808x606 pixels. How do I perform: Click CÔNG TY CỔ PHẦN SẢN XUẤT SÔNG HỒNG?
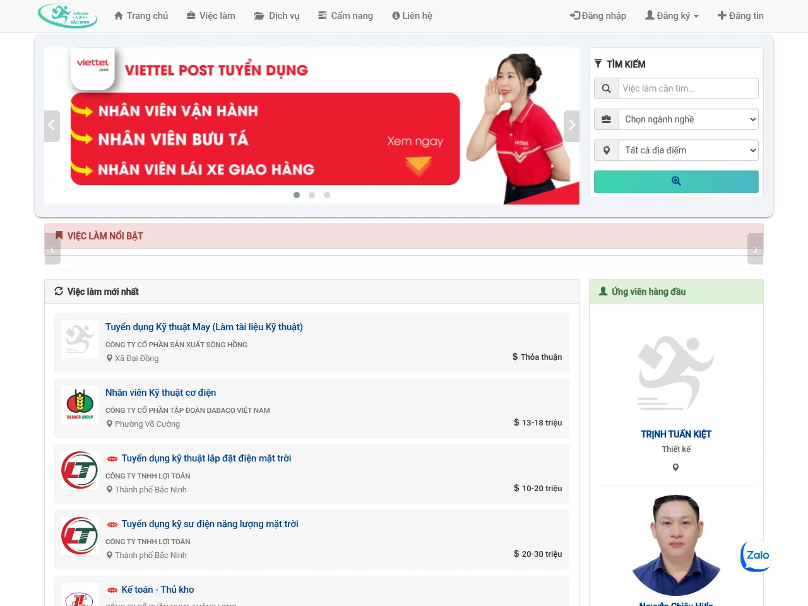point(176,345)
